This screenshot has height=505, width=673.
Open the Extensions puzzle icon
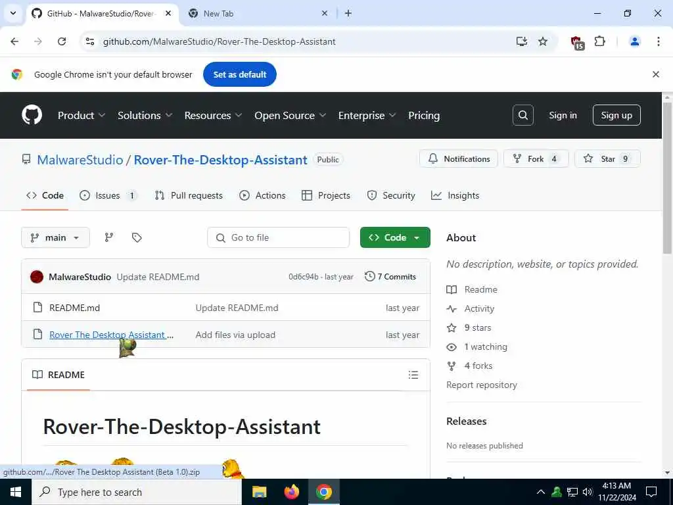(x=599, y=41)
